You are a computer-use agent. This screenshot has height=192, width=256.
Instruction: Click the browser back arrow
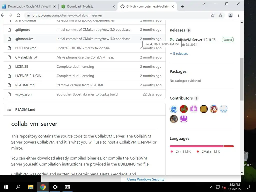pyautogui.click(x=2, y=15)
